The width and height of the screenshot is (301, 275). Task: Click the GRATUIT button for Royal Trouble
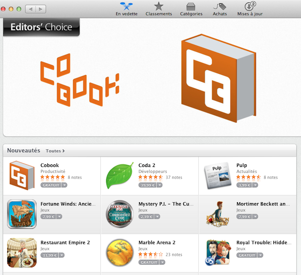pos(247,255)
